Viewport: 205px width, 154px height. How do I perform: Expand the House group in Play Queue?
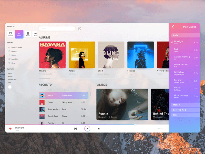(185, 105)
